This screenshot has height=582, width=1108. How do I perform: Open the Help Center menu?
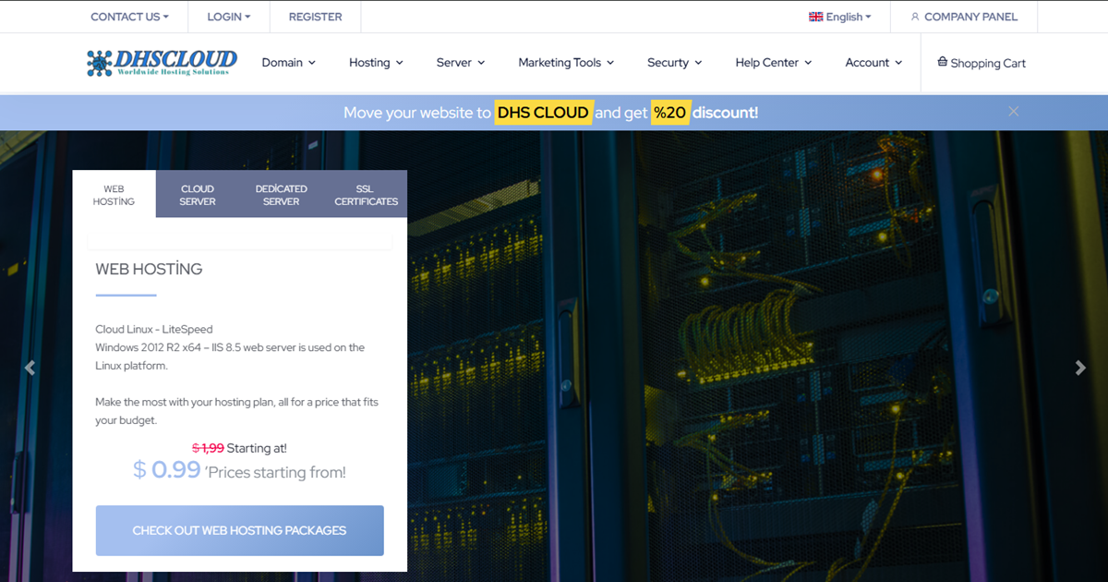tap(773, 63)
